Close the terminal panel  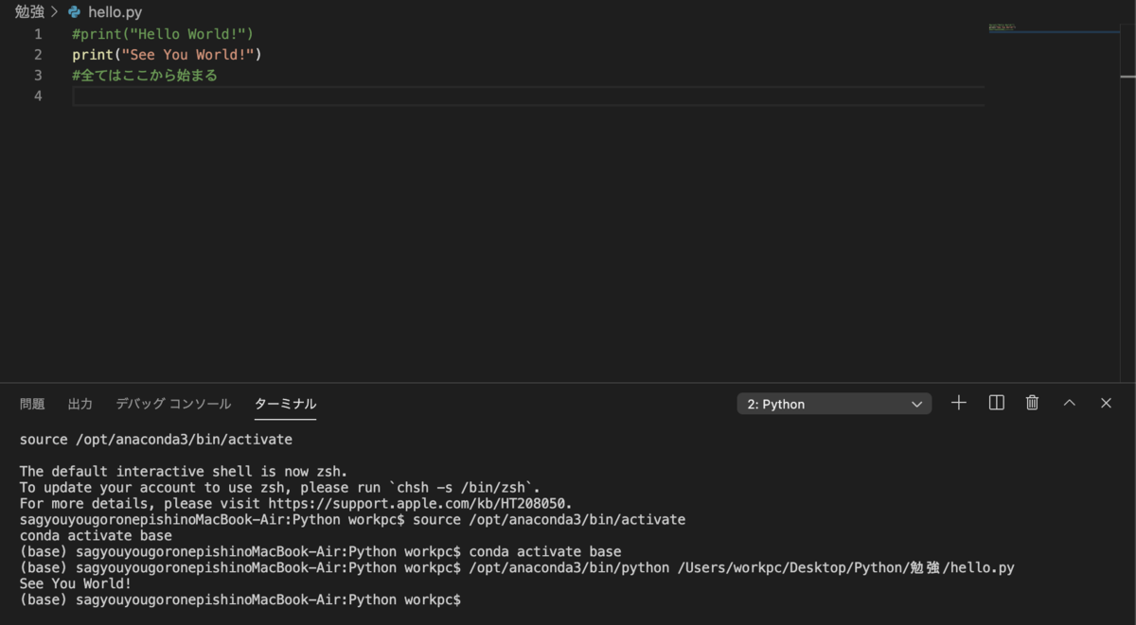click(x=1106, y=403)
